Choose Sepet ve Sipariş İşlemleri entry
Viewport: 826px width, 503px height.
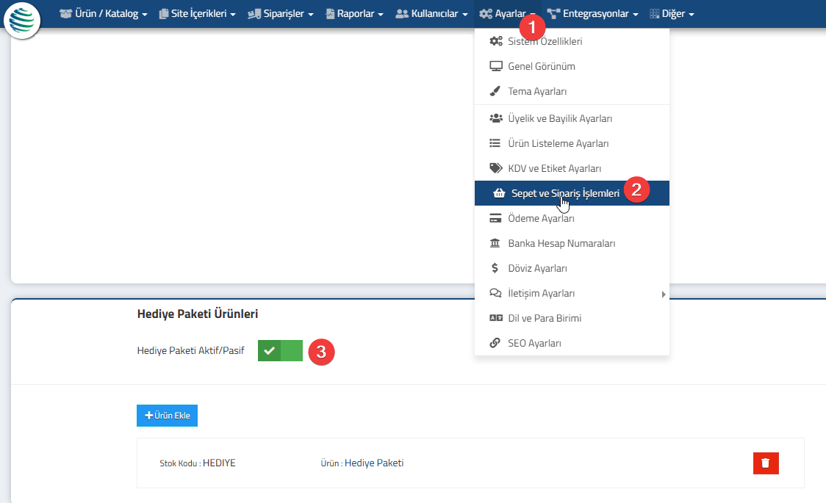pos(572,193)
